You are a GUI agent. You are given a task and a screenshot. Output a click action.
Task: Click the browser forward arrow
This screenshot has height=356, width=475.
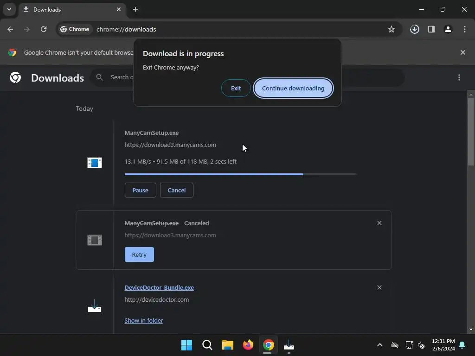click(27, 29)
